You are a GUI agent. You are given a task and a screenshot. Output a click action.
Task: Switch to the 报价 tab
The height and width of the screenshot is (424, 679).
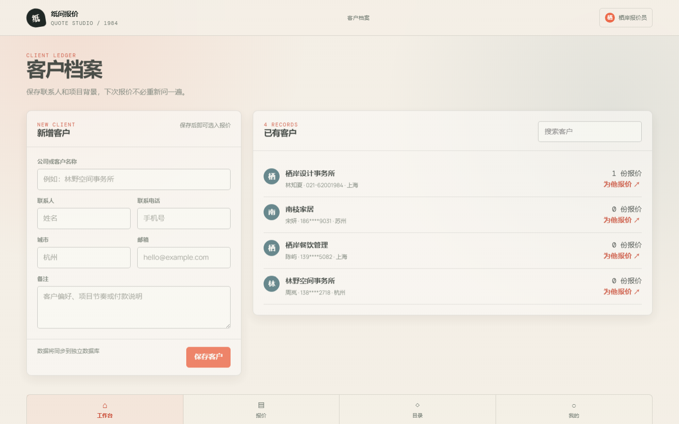click(261, 410)
